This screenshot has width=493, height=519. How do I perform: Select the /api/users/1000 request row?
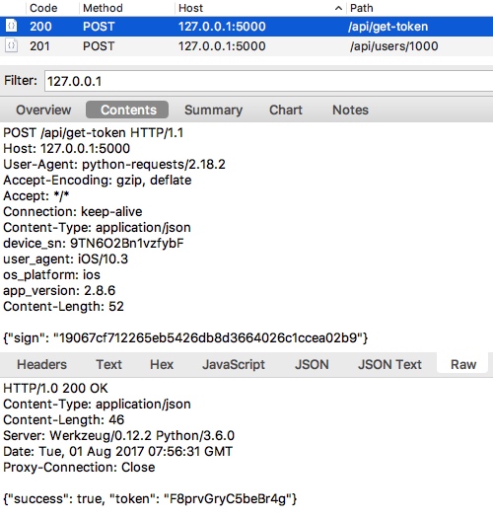pyautogui.click(x=246, y=46)
